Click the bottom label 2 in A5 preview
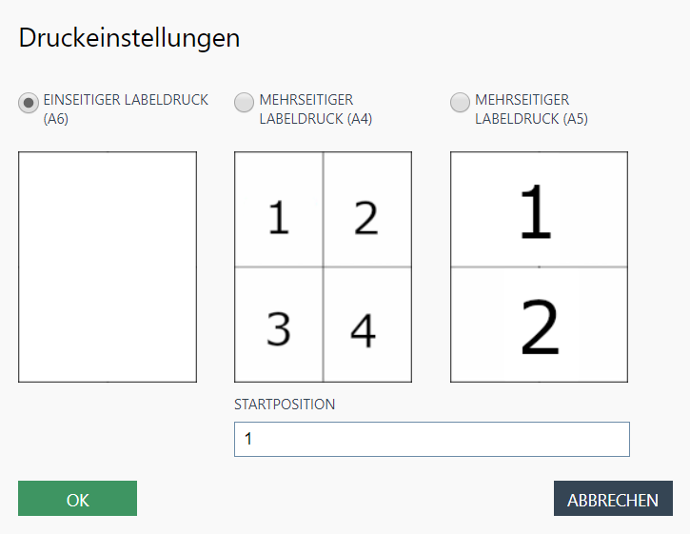This screenshot has width=690, height=534. point(540,326)
